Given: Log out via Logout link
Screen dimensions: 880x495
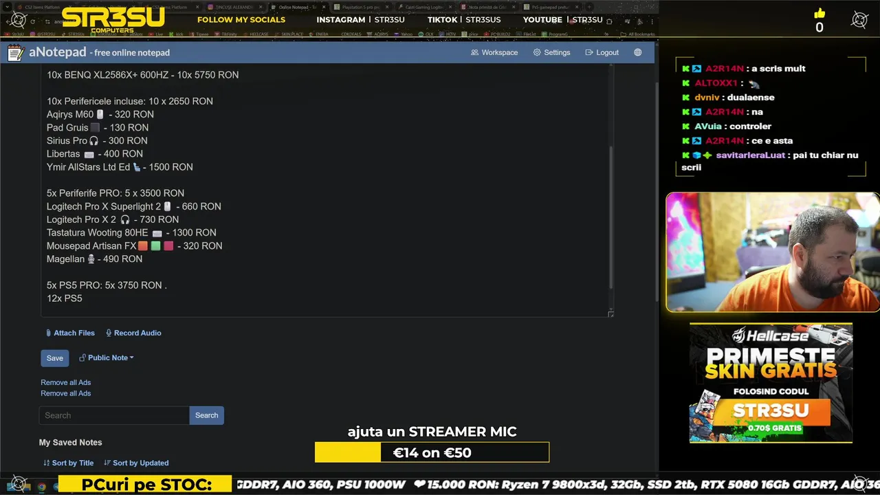Looking at the screenshot, I should (x=602, y=52).
